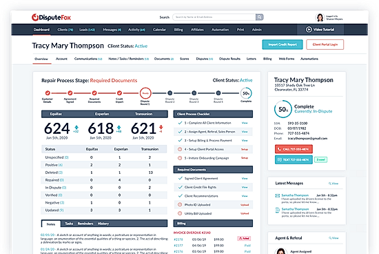Click the CALL 727-555-4874 button

[x=294, y=149]
